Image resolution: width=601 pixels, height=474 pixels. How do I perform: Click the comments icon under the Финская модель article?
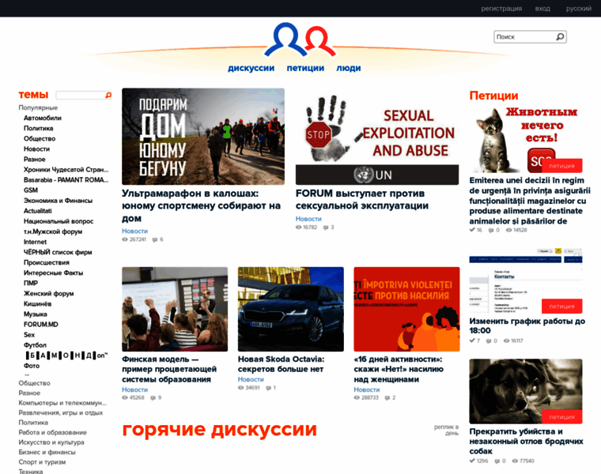pos(153,398)
